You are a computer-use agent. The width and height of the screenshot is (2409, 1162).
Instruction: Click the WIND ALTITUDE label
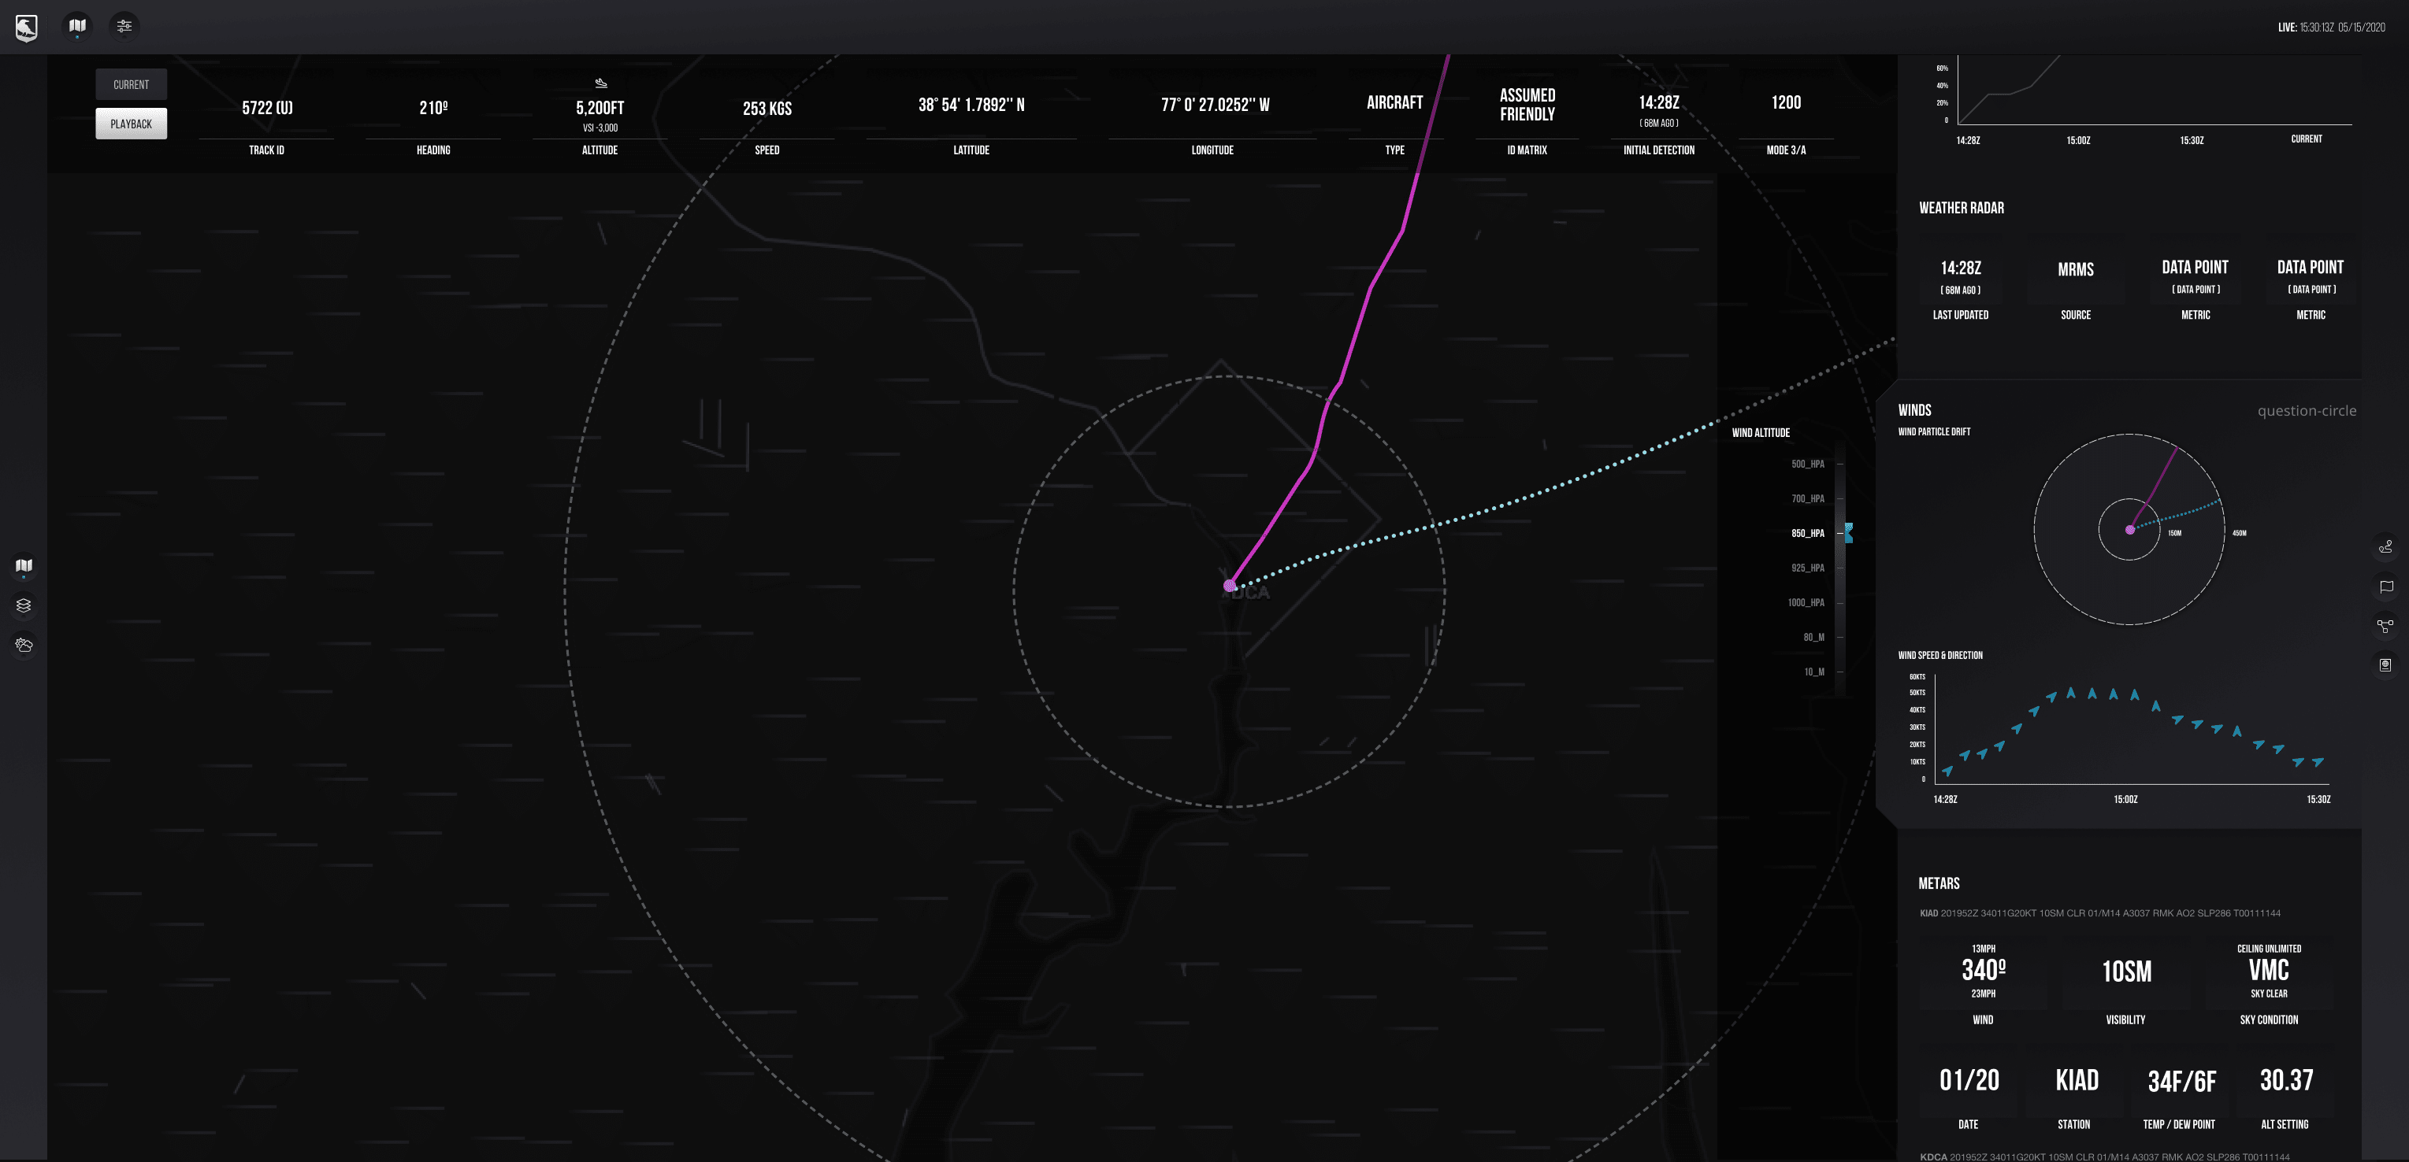point(1760,433)
